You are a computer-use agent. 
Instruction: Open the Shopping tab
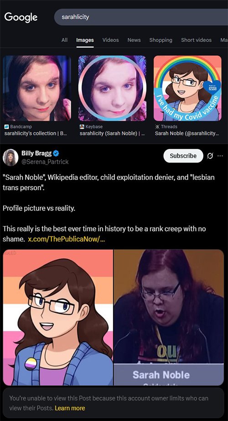pos(161,40)
